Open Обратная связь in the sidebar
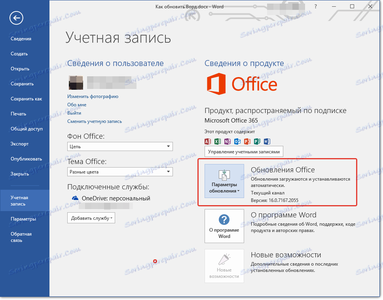The width and height of the screenshot is (383, 300). [x=21, y=237]
